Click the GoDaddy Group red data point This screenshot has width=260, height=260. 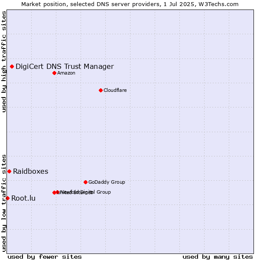85,182
